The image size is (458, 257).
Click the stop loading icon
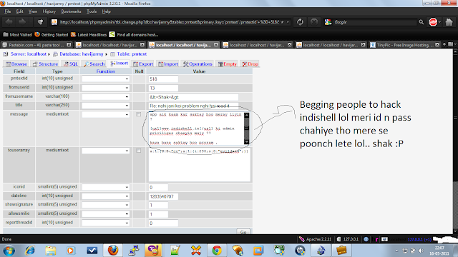(314, 22)
